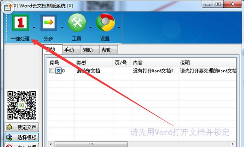Screen dimensions: 244x147
Task: Open the 设置 colorful settings icon
Action: click(x=105, y=22)
